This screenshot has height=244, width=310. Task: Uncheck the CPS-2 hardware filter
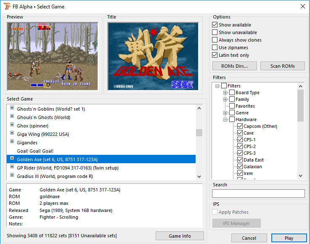240,146
